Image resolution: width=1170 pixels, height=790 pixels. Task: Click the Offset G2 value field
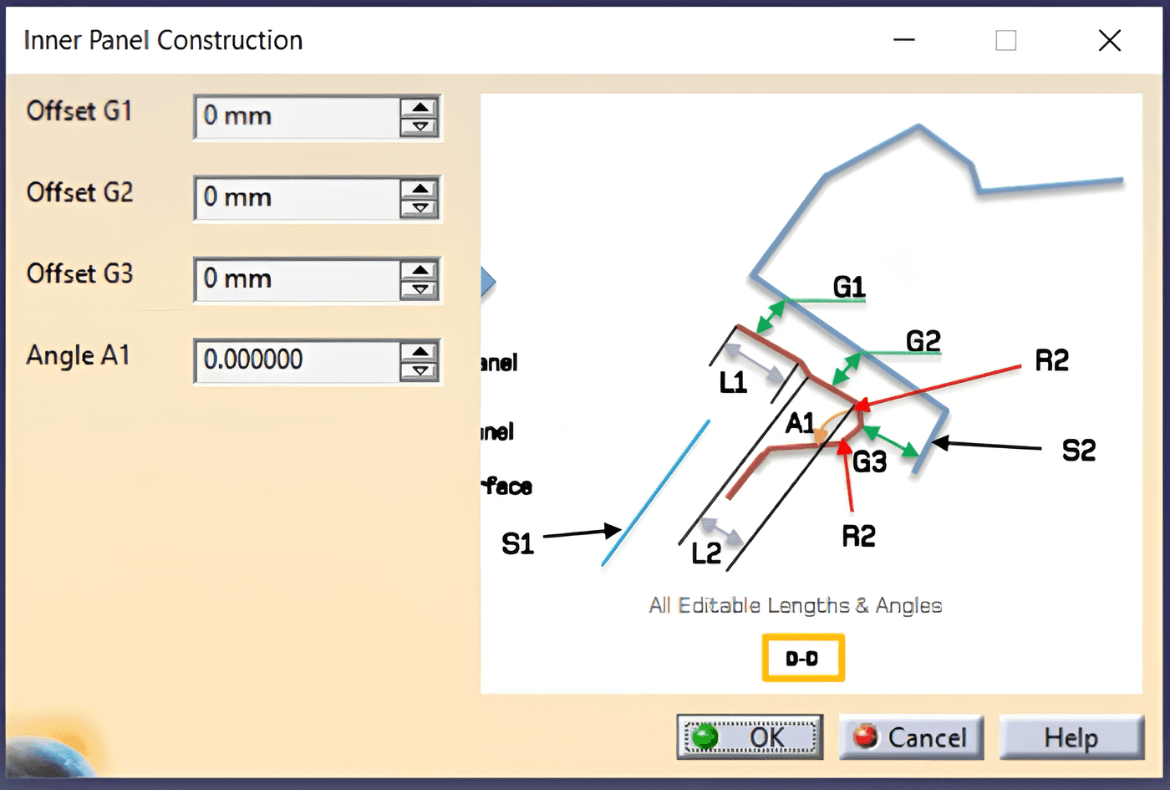(297, 198)
